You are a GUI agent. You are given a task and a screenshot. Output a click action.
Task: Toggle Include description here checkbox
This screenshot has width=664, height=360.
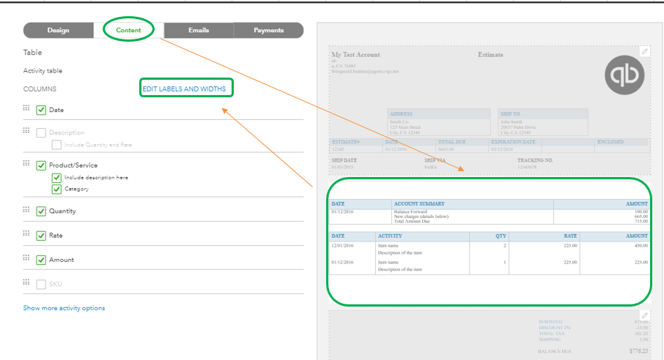[56, 178]
